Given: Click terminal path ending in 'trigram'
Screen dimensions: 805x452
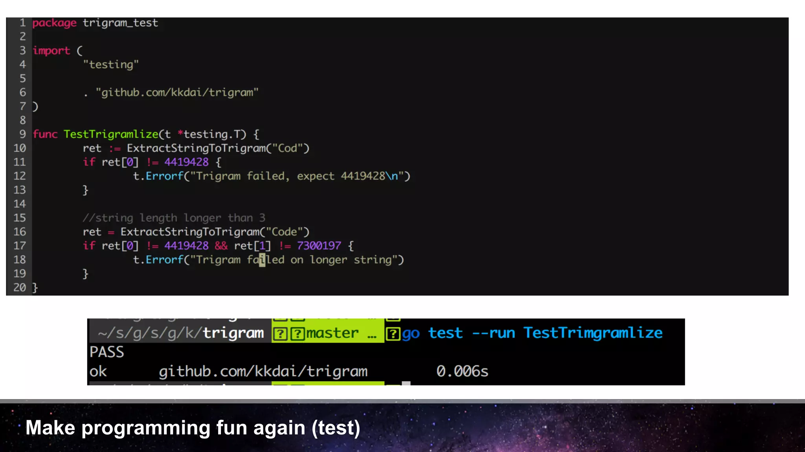Looking at the screenshot, I should (181, 333).
